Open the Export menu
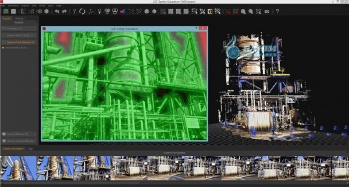349x187 pixels. coord(25,6)
